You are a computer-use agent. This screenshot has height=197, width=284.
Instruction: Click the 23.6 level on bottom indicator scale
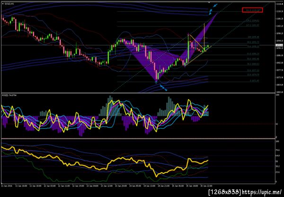click(x=277, y=172)
